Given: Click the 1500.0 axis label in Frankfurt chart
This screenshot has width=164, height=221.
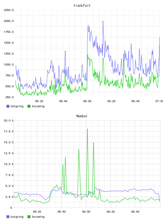Looking at the screenshot, I should (9, 43).
